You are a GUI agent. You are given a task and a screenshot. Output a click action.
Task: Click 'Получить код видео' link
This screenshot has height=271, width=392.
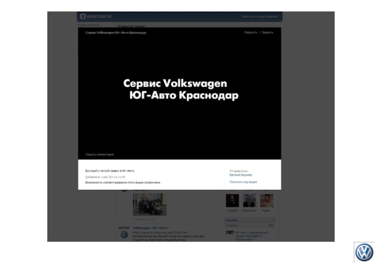(x=243, y=182)
